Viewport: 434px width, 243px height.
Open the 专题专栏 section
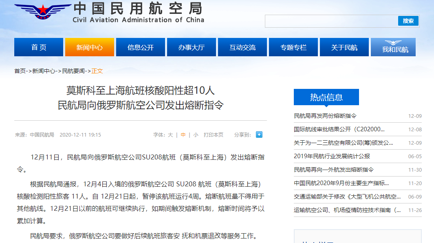click(x=293, y=47)
